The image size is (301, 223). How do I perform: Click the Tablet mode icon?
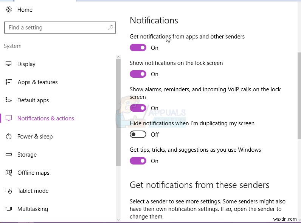9,191
